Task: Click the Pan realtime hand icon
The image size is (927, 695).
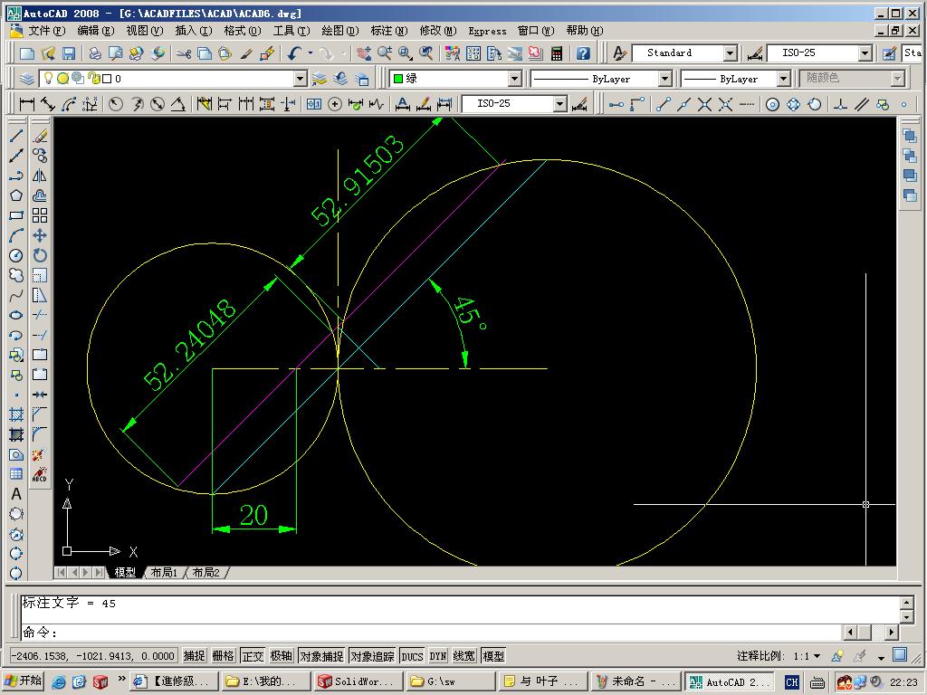Action: pos(364,53)
